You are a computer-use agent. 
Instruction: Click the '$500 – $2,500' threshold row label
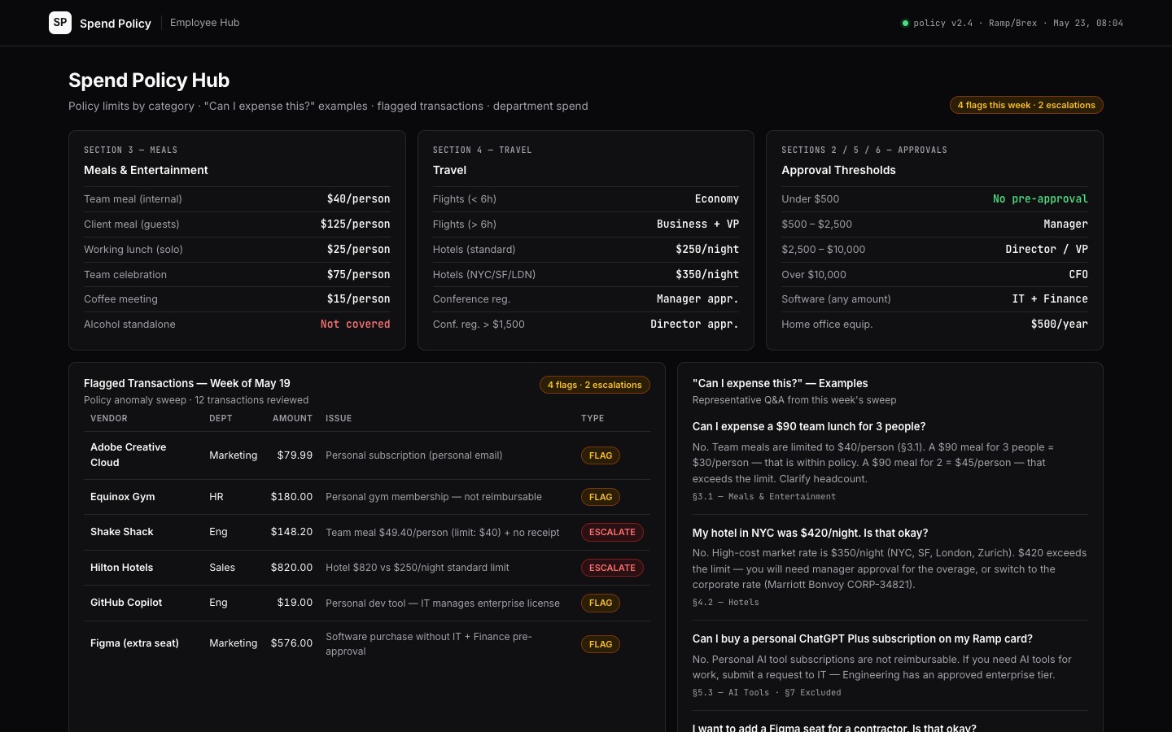tap(816, 224)
